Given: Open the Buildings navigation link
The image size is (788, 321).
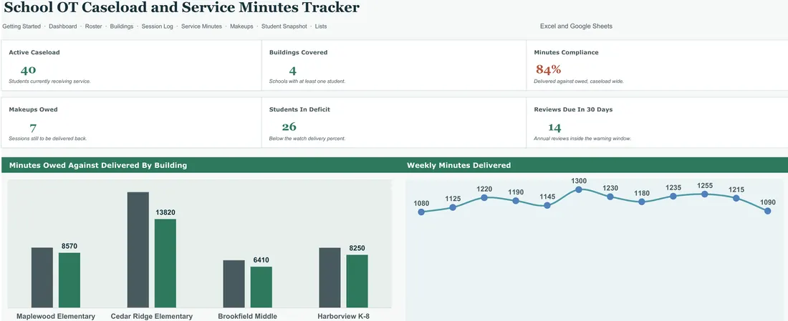Looking at the screenshot, I should [122, 26].
